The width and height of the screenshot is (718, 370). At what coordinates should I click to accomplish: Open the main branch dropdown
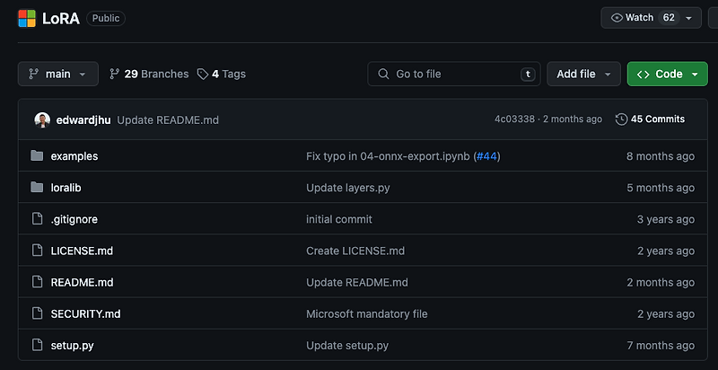58,74
